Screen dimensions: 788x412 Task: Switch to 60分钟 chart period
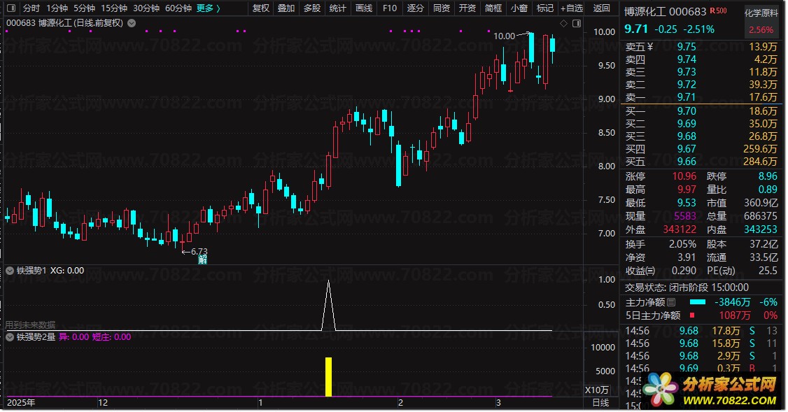178,8
